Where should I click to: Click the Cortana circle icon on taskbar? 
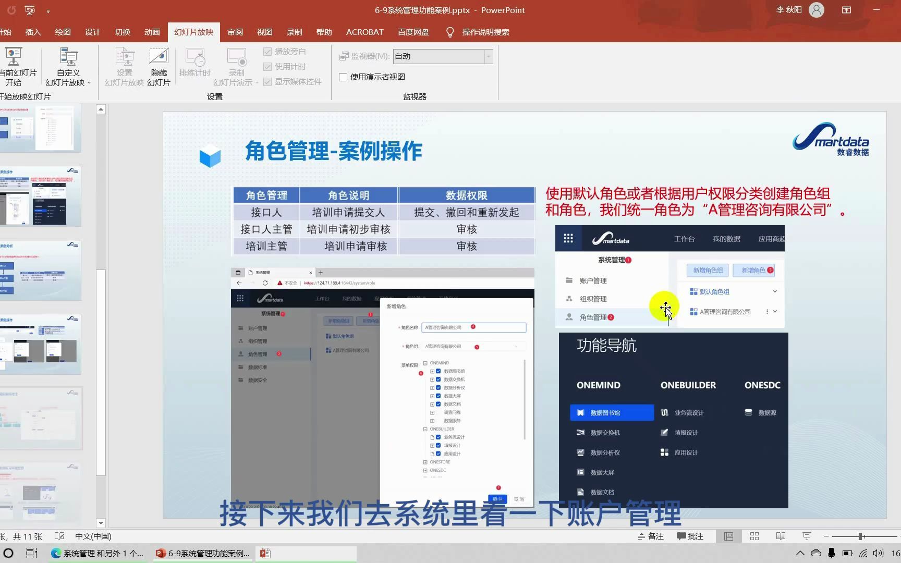click(x=8, y=553)
